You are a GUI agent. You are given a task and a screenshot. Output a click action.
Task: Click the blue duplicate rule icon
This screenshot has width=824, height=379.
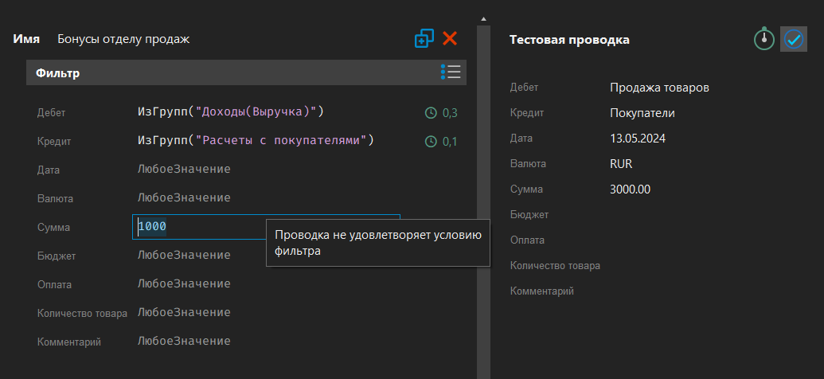[x=424, y=39]
